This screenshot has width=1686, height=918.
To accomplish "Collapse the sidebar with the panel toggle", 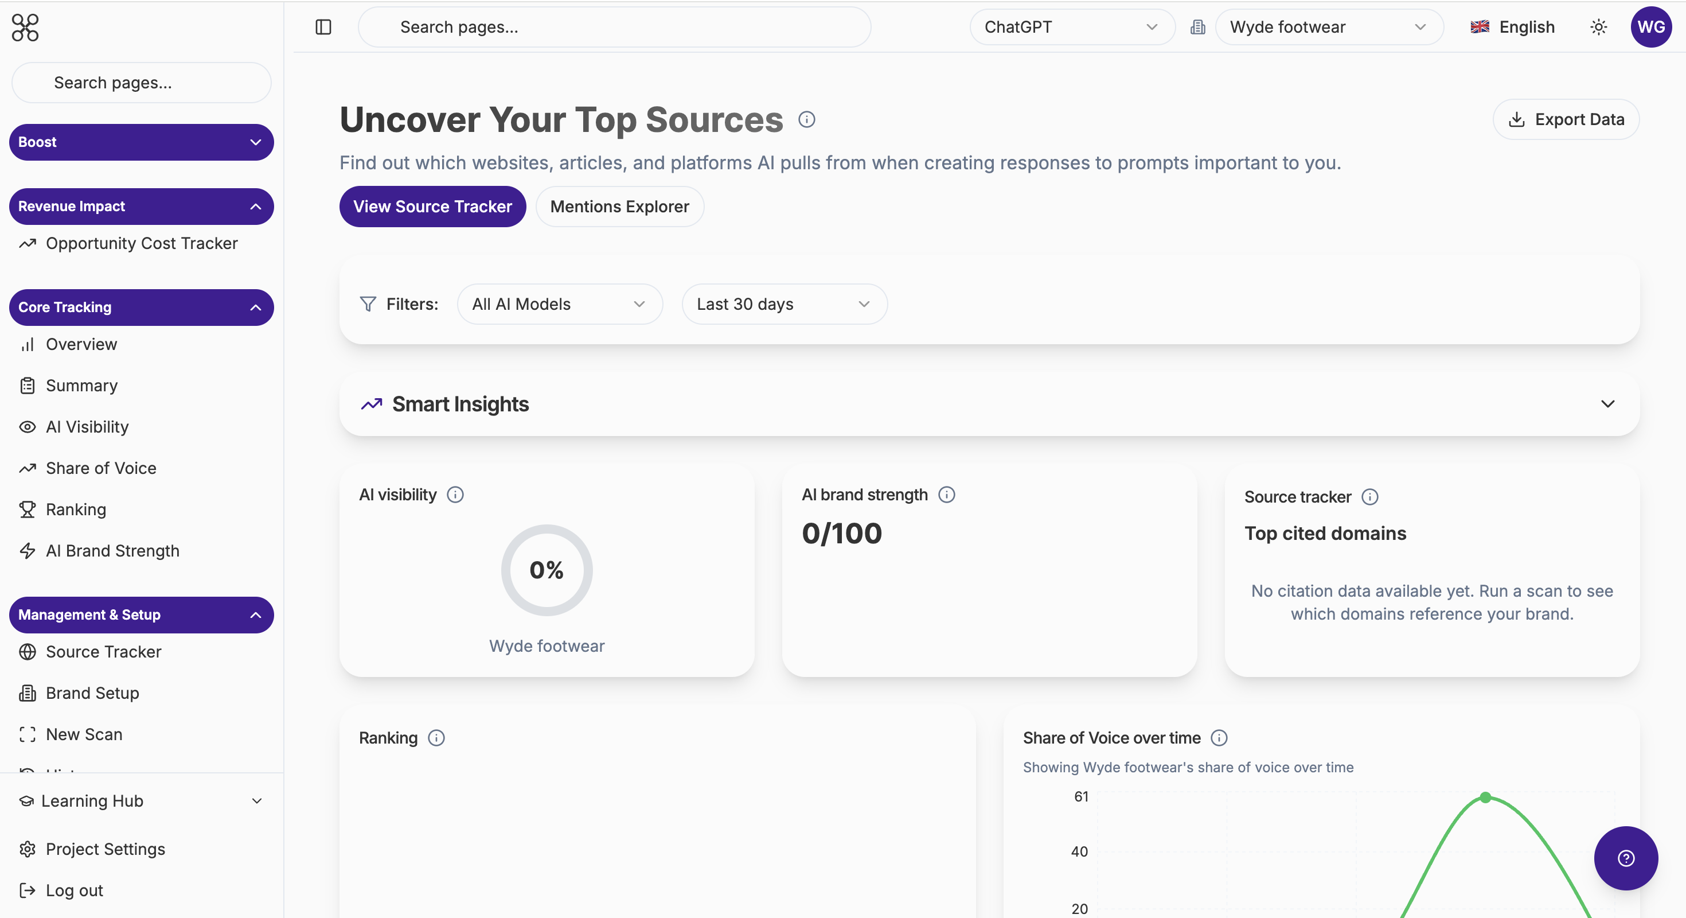I will coord(323,27).
